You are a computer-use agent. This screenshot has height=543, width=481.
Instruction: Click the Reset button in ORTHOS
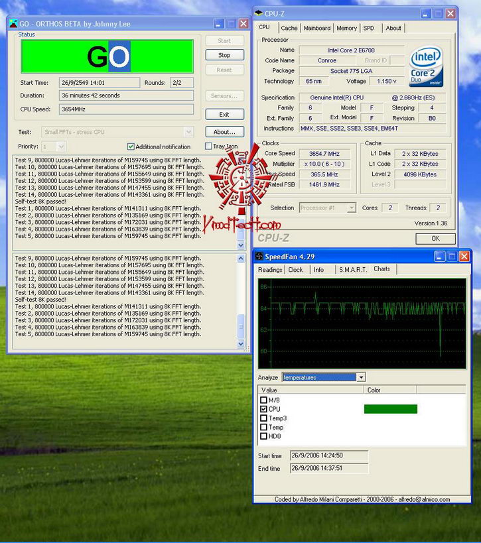224,70
